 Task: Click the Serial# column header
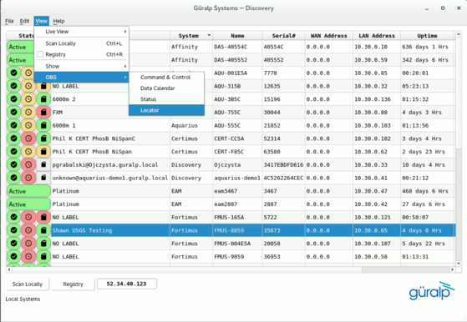tap(283, 36)
